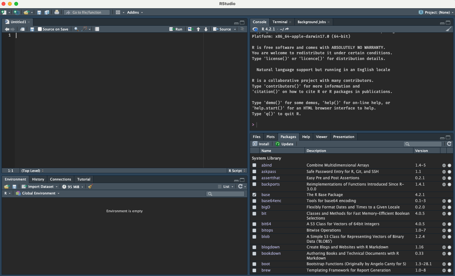Enable the Source on Save checkbox
Viewport: 455px width, 276px height.
(x=40, y=29)
